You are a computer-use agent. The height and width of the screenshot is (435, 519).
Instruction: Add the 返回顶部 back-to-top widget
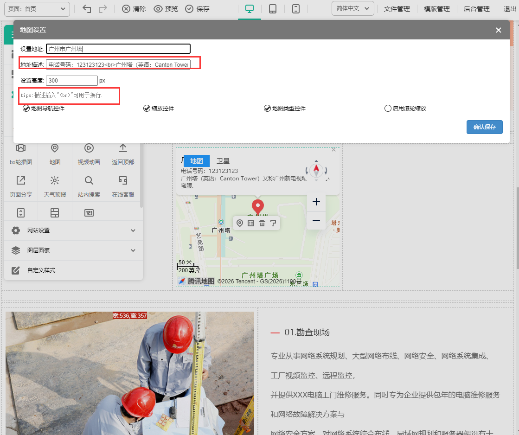pos(123,154)
